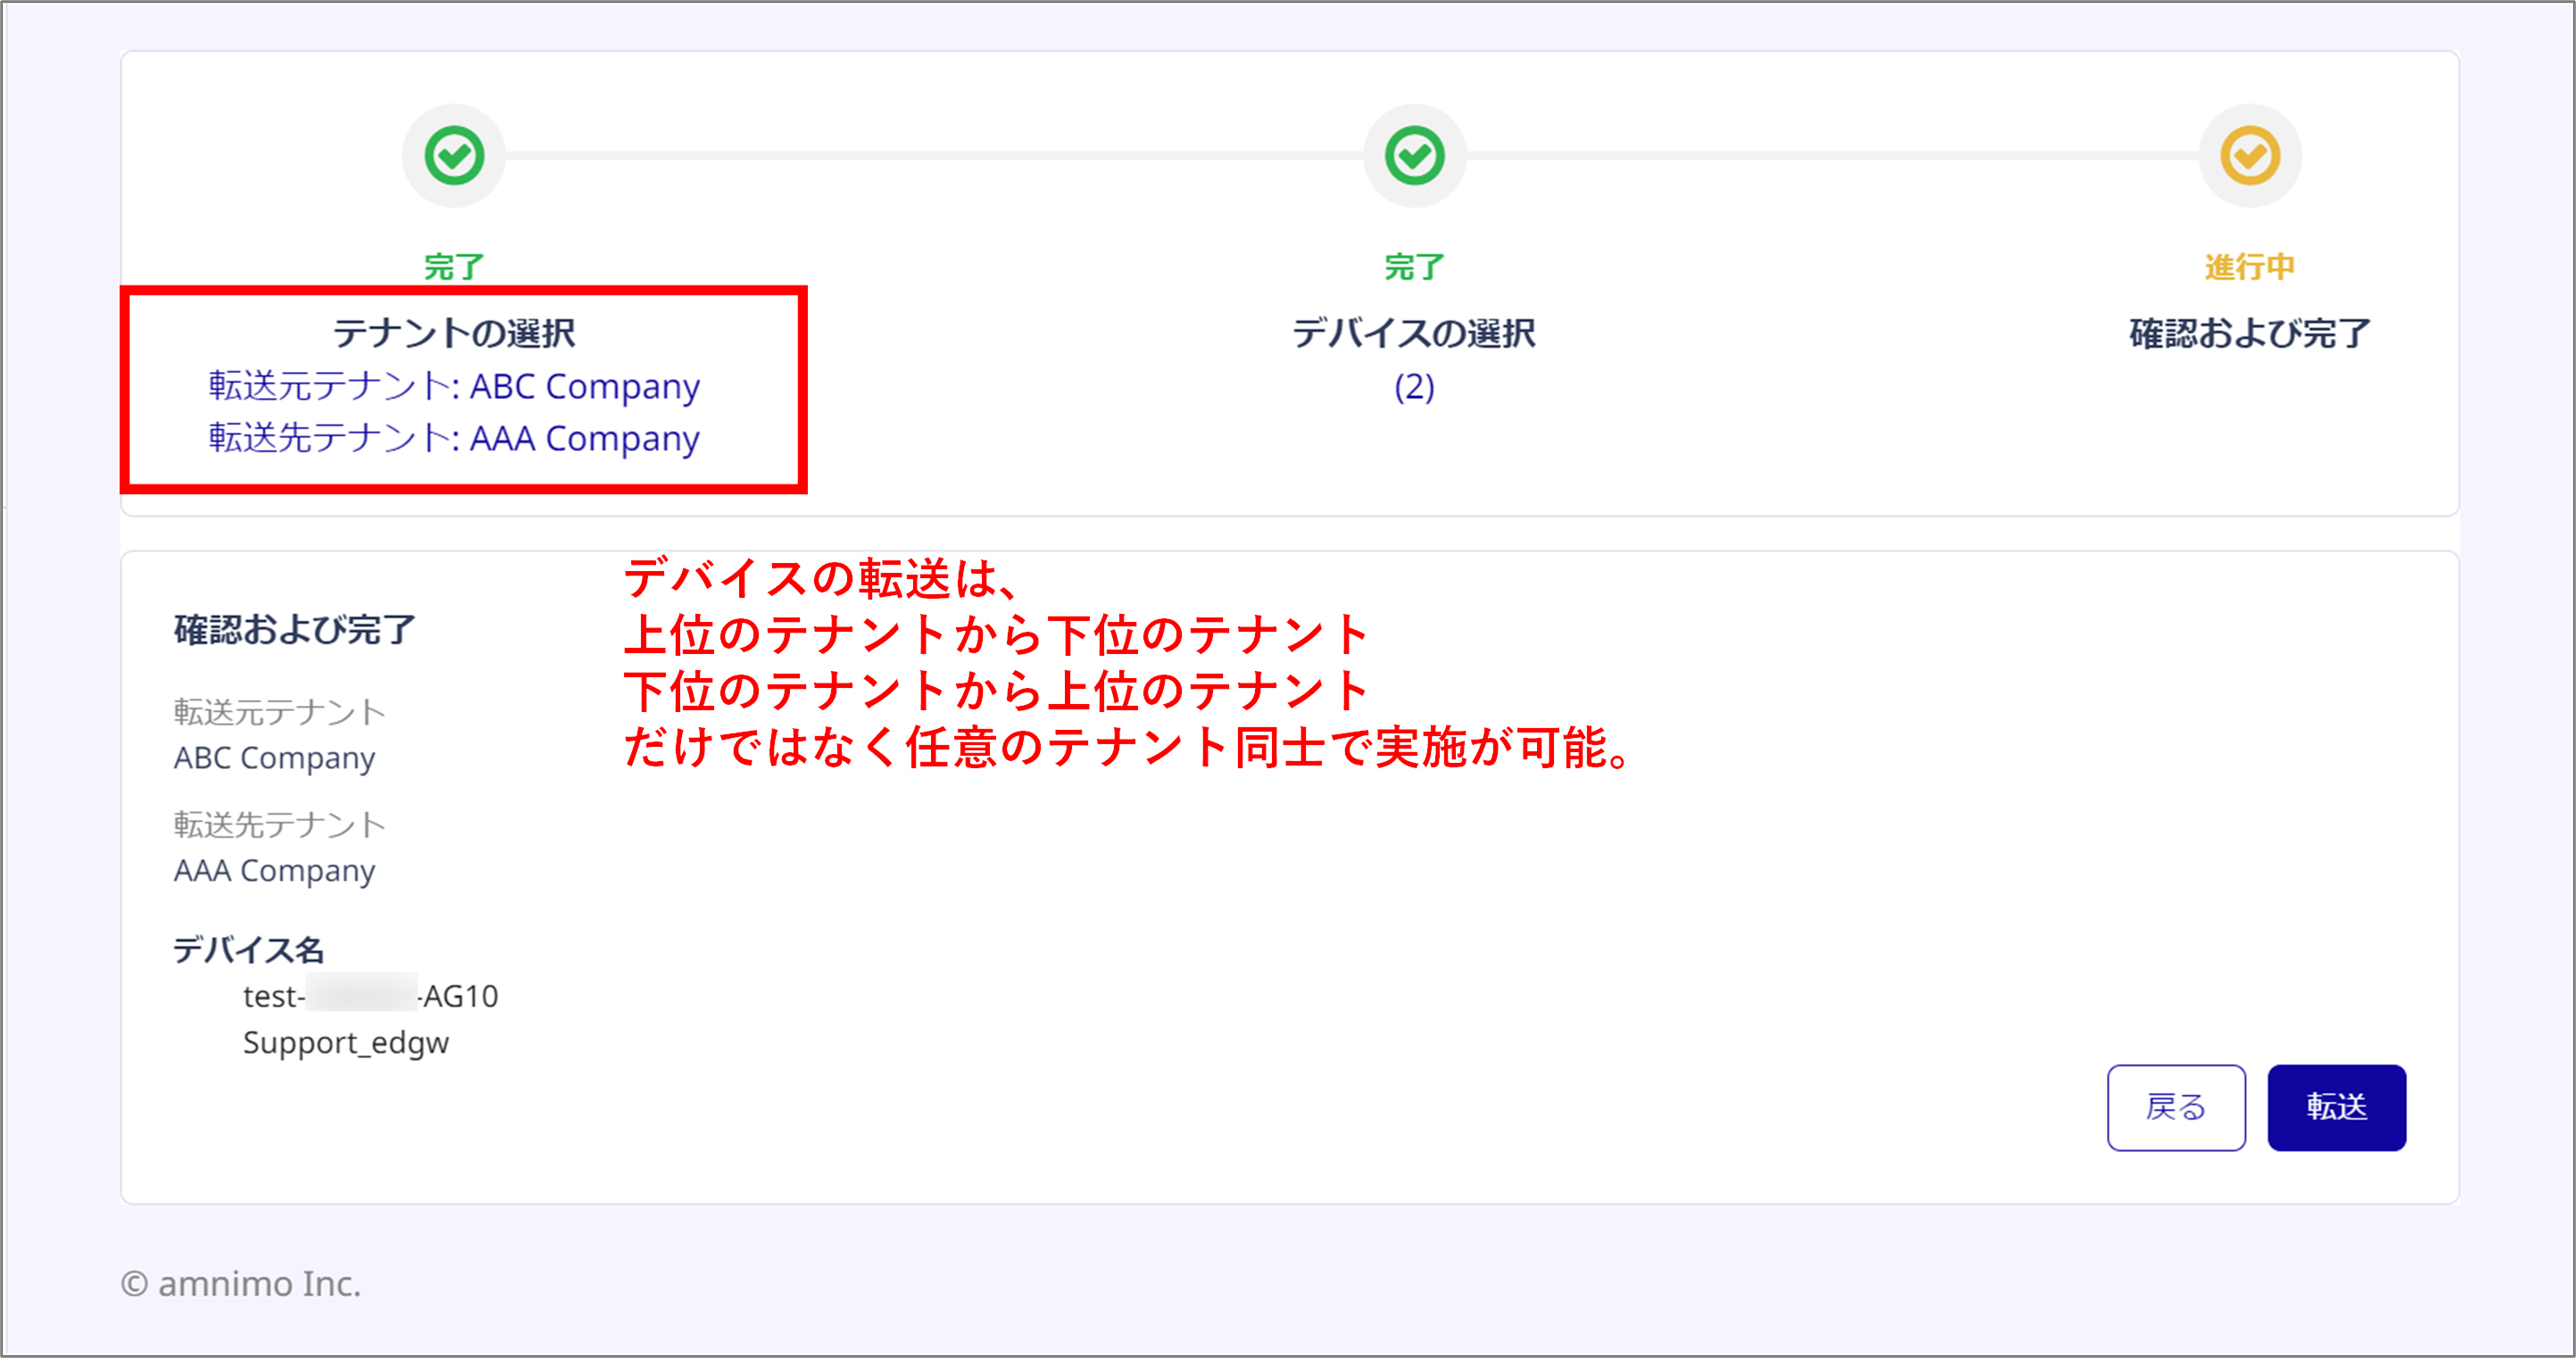Image resolution: width=2576 pixels, height=1358 pixels.
Task: Click the 確認および完了 section heading
Action: [295, 629]
